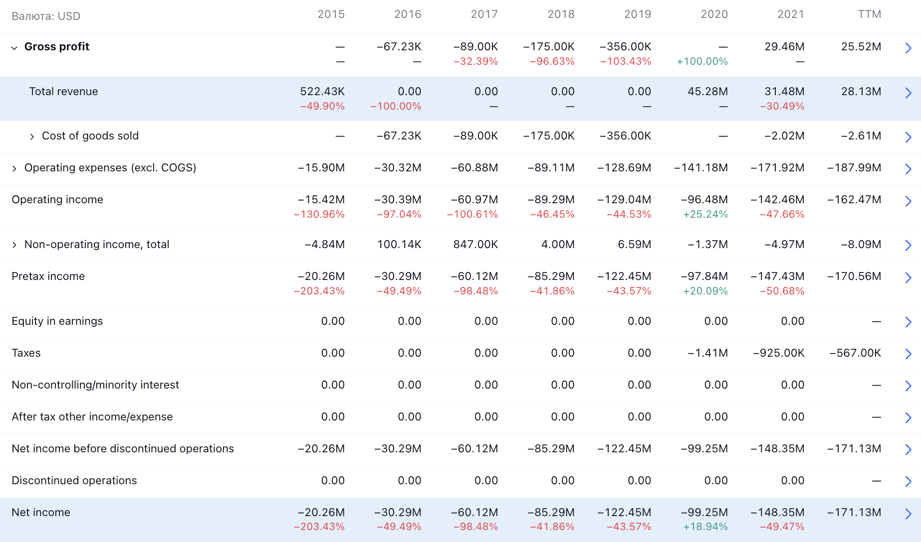The width and height of the screenshot is (921, 542).
Task: Open Net income row detail arrow
Action: 908,514
